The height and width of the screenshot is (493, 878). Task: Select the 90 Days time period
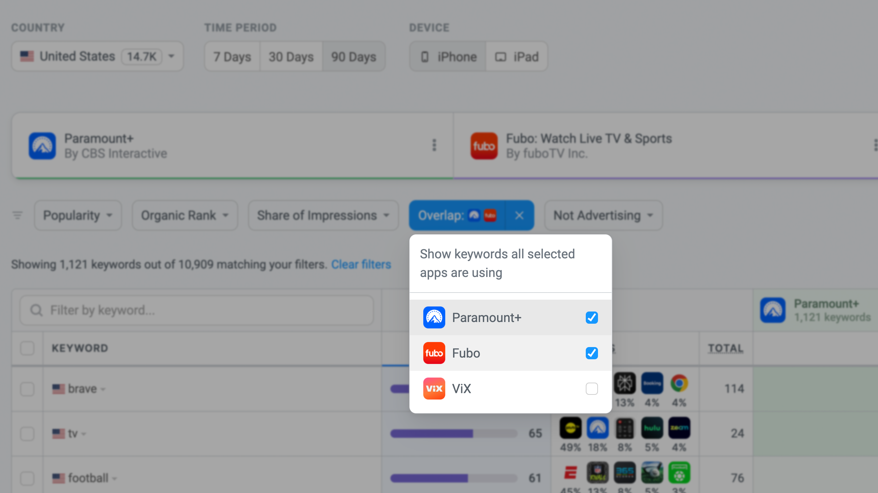tap(354, 56)
